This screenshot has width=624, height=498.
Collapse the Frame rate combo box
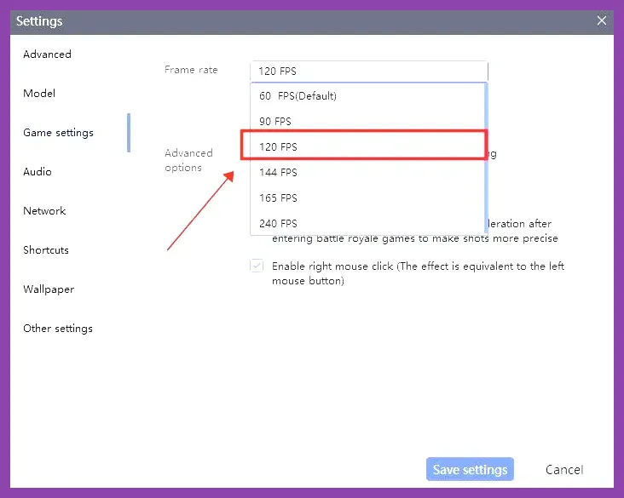tap(369, 72)
